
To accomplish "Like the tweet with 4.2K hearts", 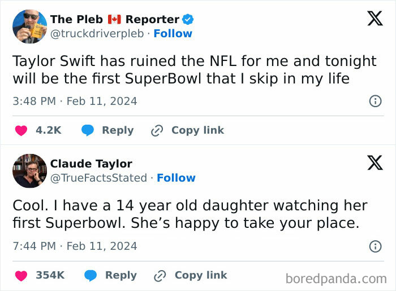I will [21, 130].
